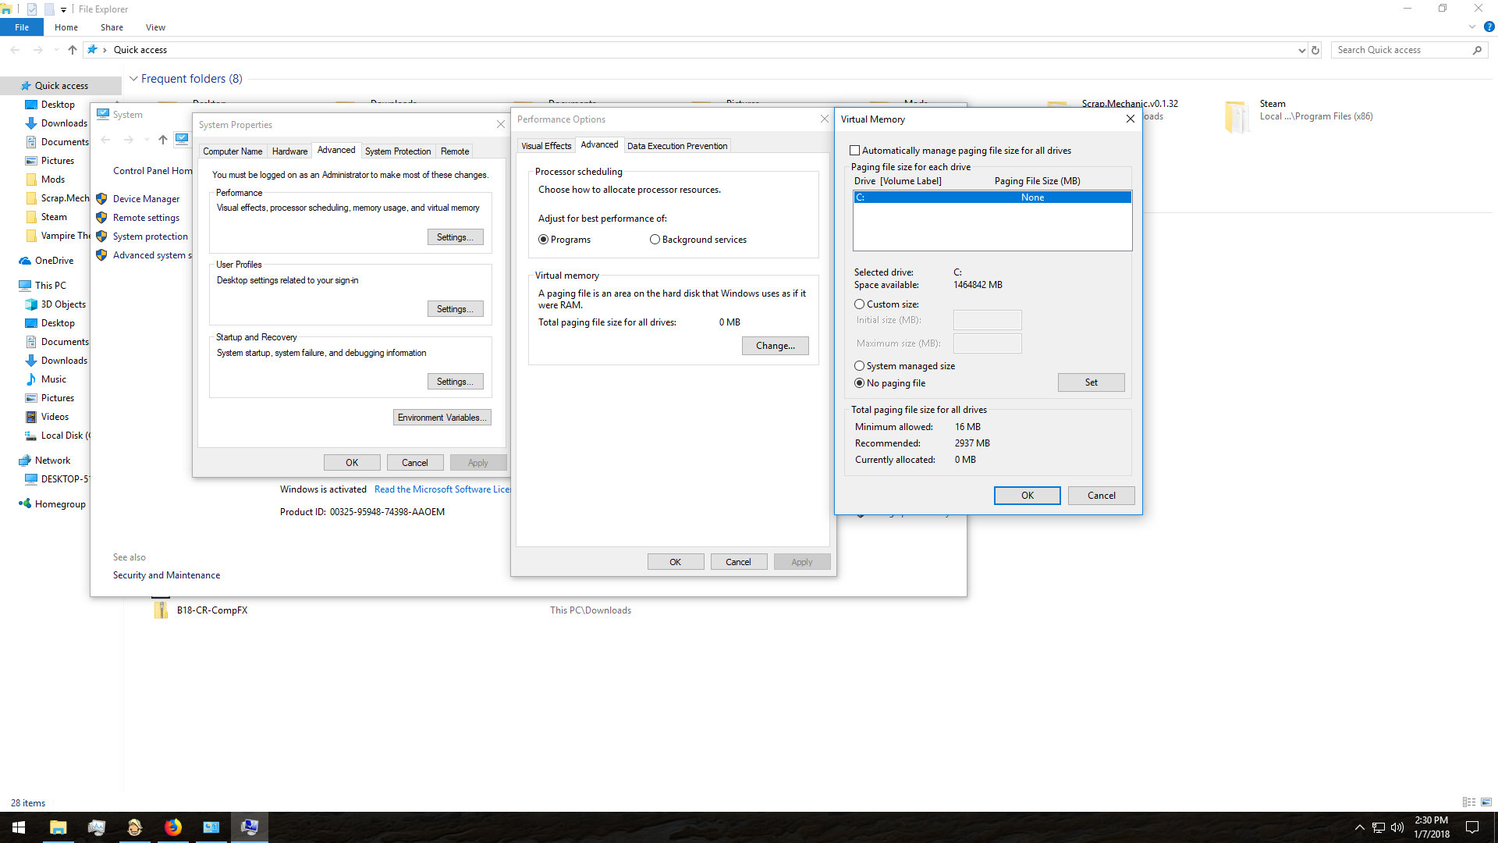The image size is (1498, 843).
Task: Switch to Data Execution Prevention tab
Action: pyautogui.click(x=676, y=146)
